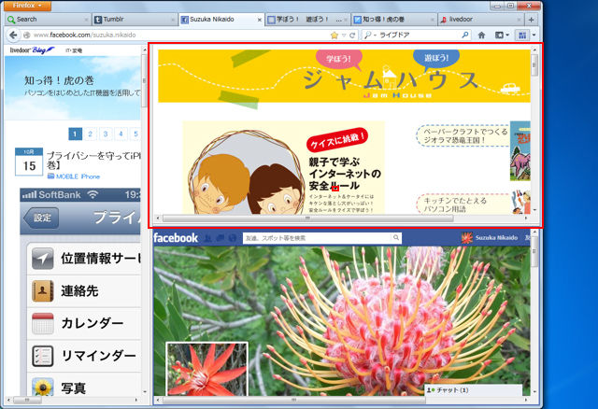Reload the page using the refresh icon
598x409 pixels.
352,35
